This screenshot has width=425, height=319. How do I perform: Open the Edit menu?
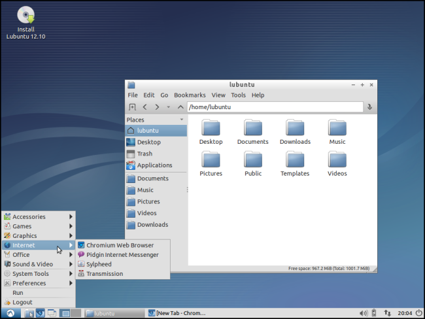(x=149, y=95)
